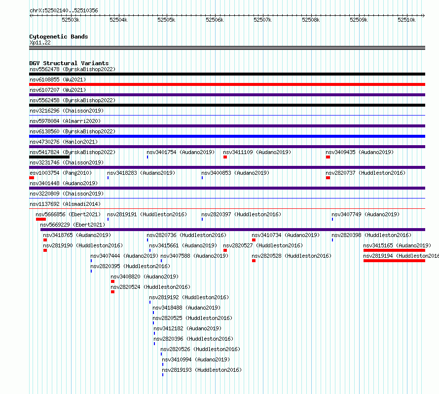The width and height of the screenshot is (439, 394).
Task: Open nsv3400853 (Audano2019) label
Action: click(x=235, y=173)
